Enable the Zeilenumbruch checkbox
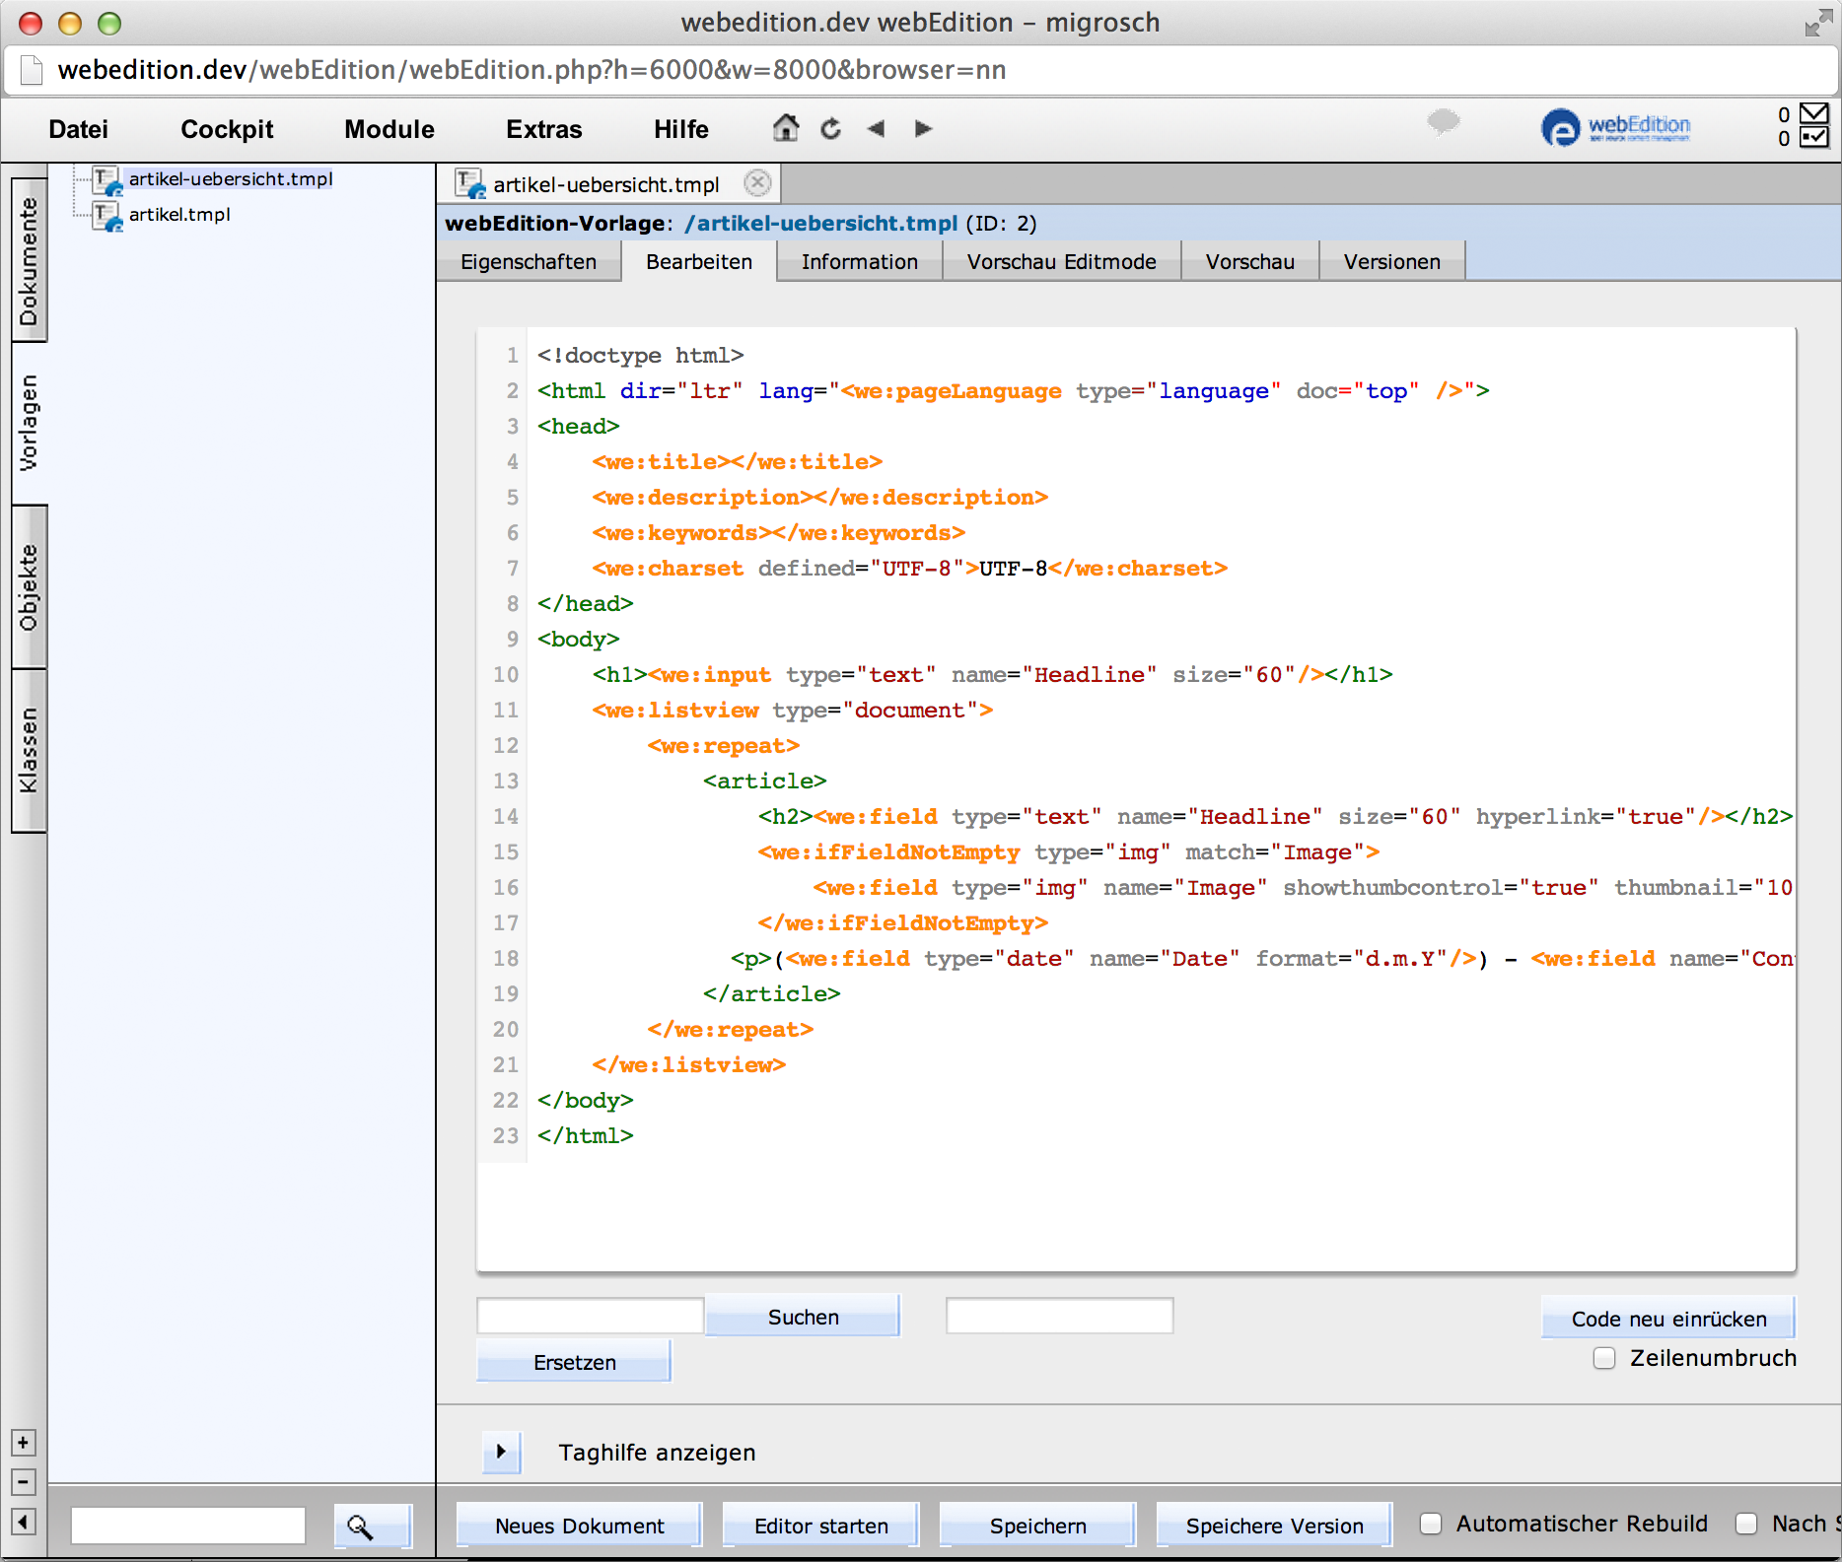1842x1562 pixels. [1604, 1358]
